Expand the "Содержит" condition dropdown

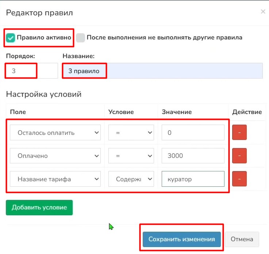[x=131, y=179]
